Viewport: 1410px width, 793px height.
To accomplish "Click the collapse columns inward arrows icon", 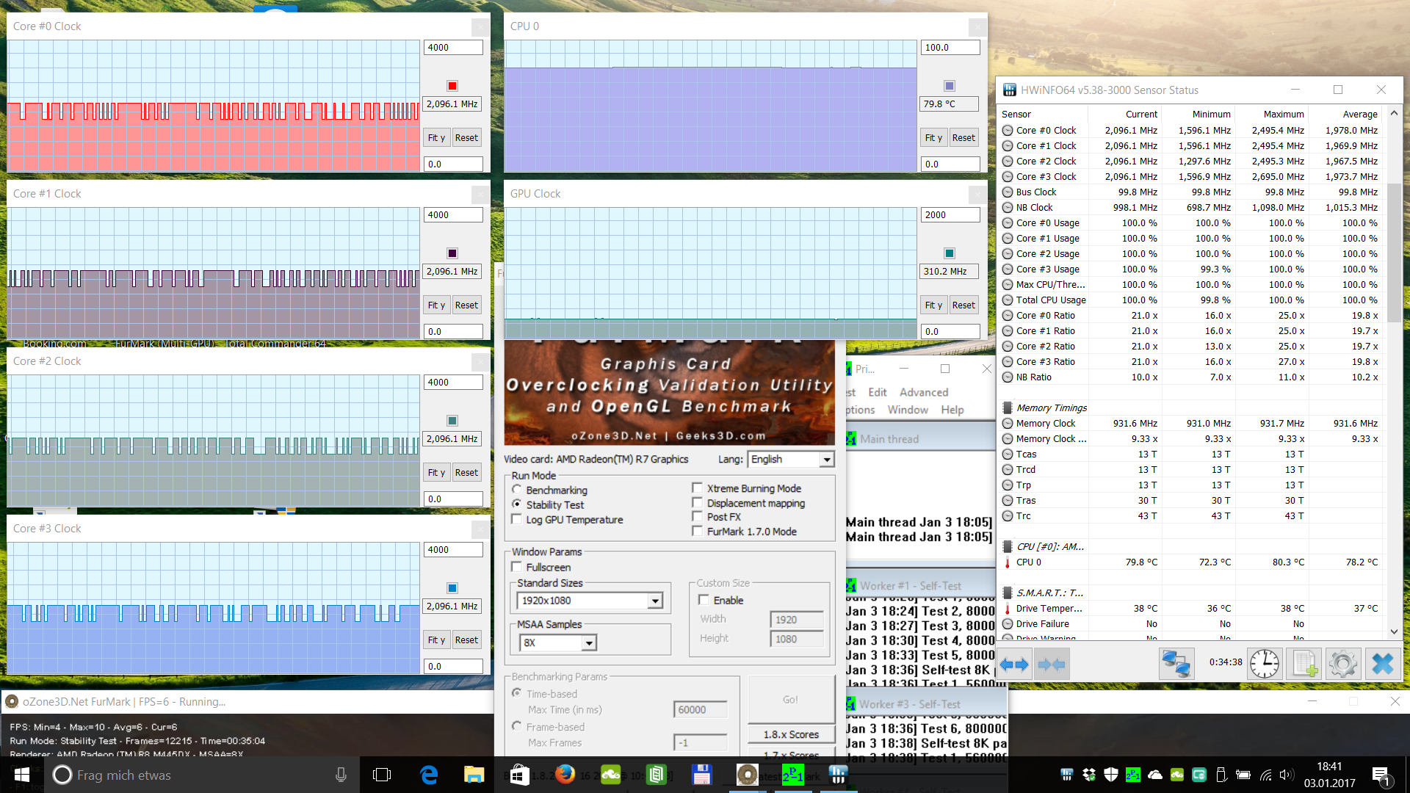I will (1051, 665).
